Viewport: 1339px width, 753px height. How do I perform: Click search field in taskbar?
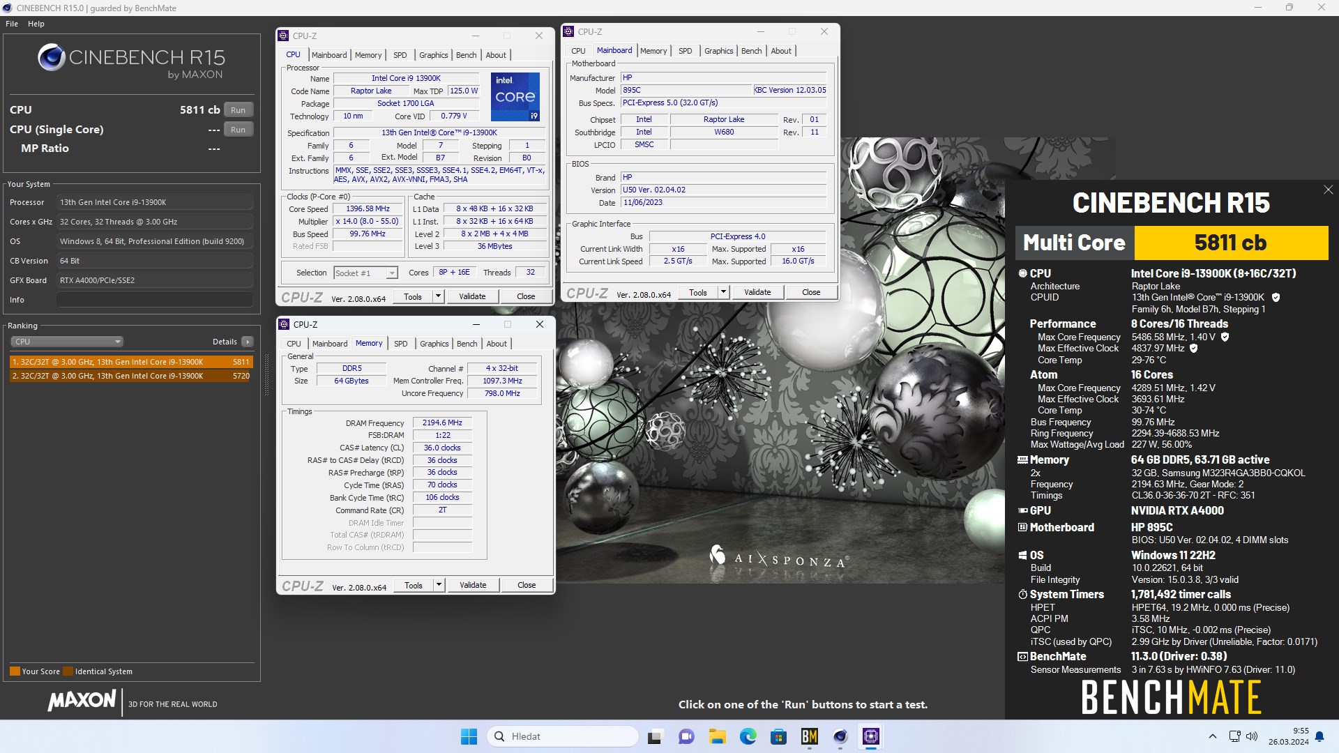click(562, 736)
